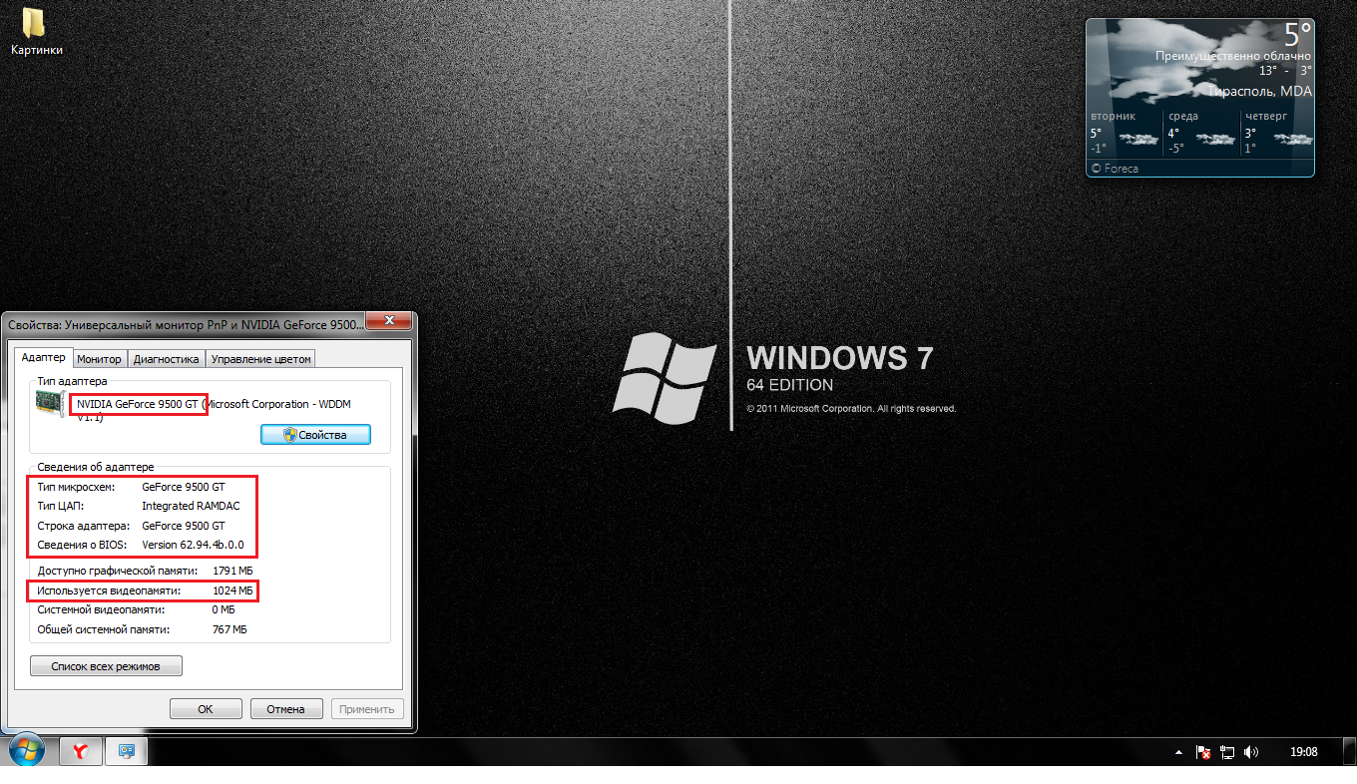Click the Integrated RAMDAC value
The width and height of the screenshot is (1357, 784).
[191, 506]
